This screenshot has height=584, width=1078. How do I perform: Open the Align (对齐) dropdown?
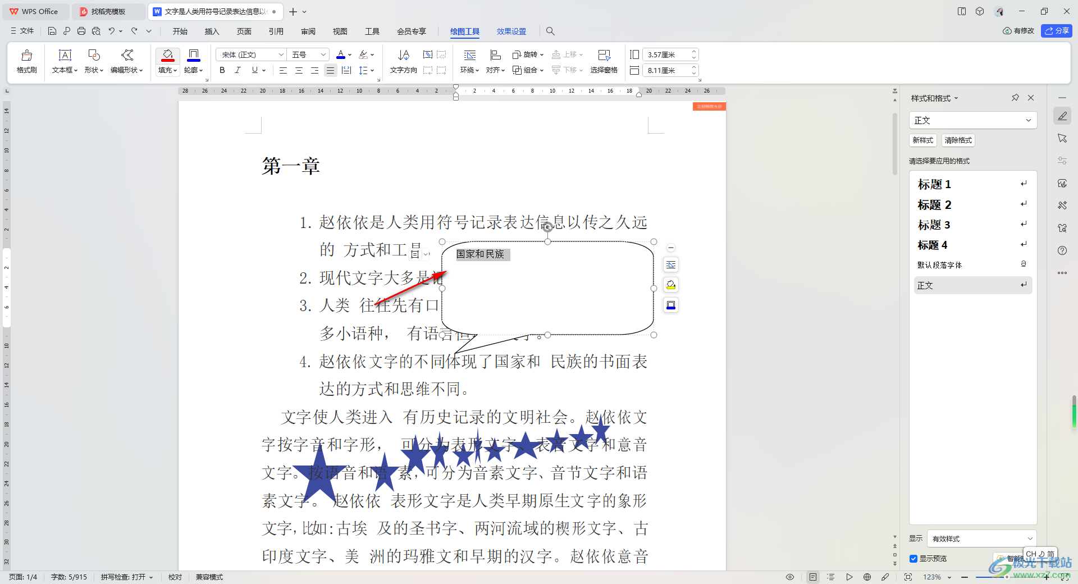pyautogui.click(x=495, y=61)
